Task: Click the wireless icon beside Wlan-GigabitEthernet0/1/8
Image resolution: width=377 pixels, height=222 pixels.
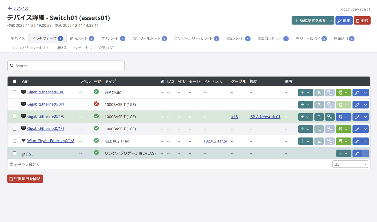Action: (23, 141)
